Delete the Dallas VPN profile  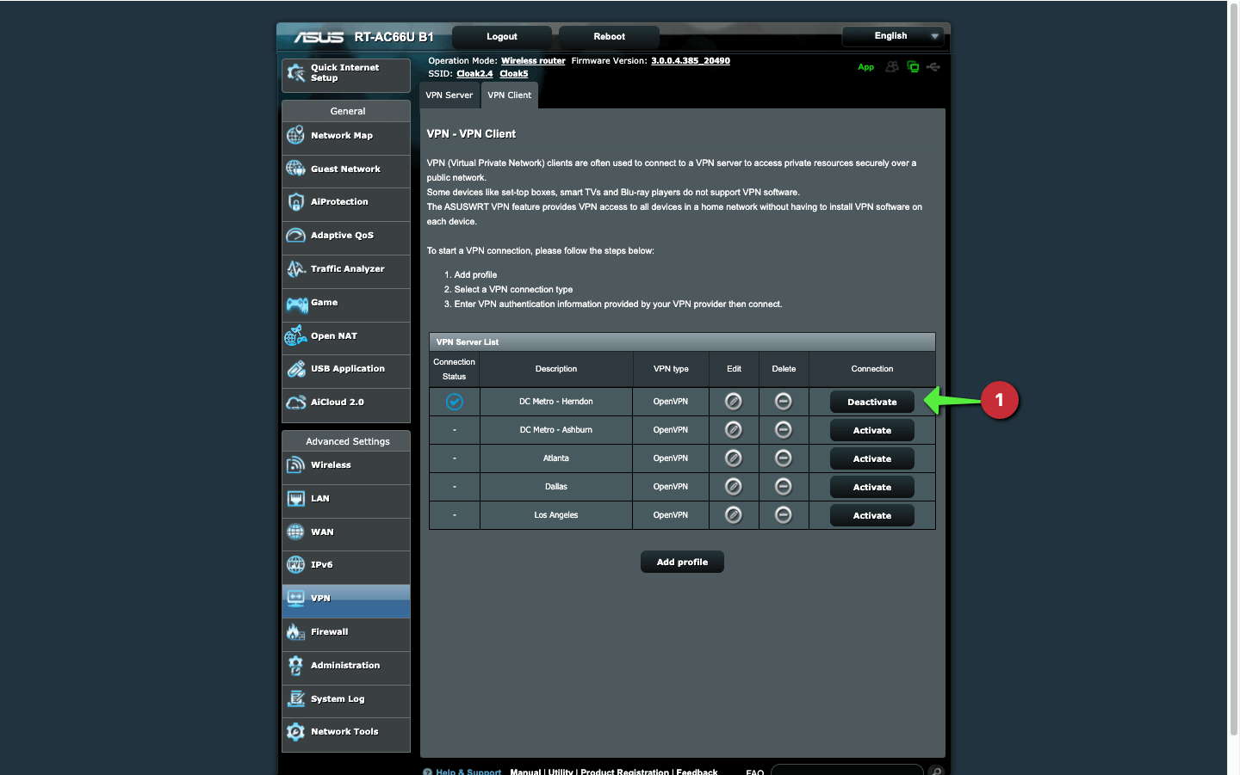coord(784,487)
